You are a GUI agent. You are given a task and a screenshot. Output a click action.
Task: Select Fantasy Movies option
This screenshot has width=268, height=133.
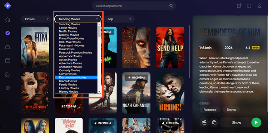[76, 88]
